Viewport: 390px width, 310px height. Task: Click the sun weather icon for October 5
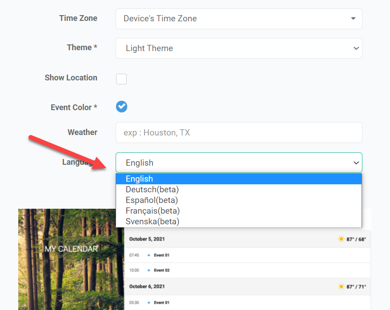point(341,239)
